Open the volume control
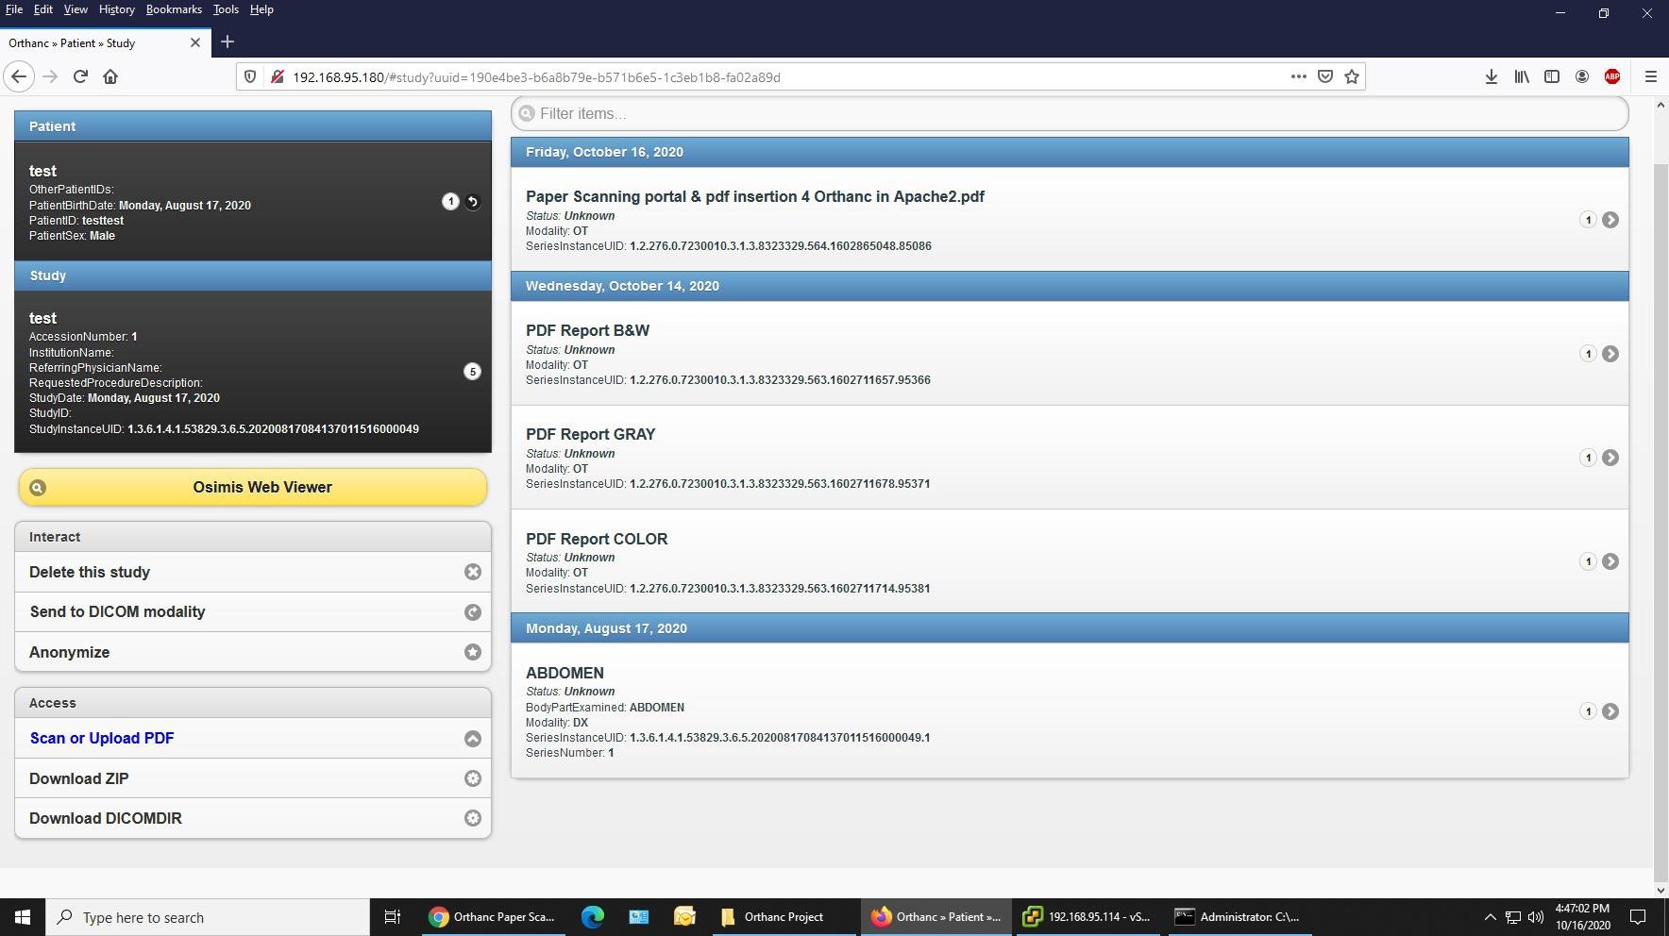The height and width of the screenshot is (936, 1669). [1536, 917]
